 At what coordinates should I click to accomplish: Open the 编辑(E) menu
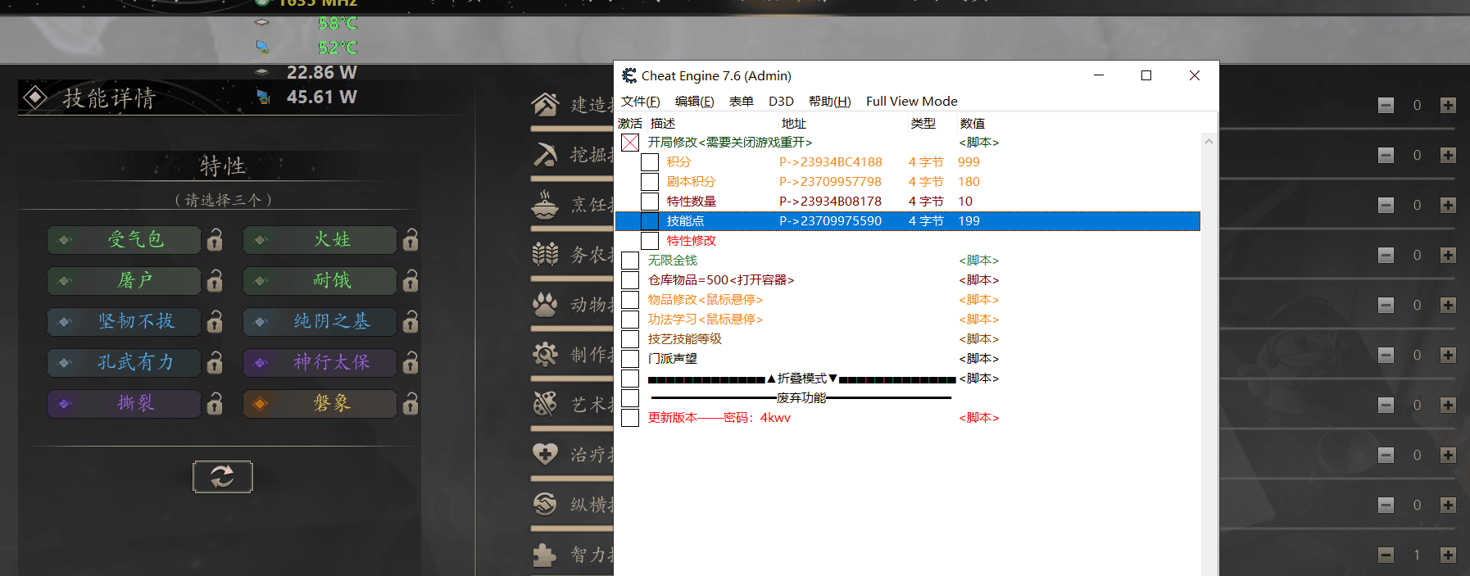pyautogui.click(x=695, y=102)
